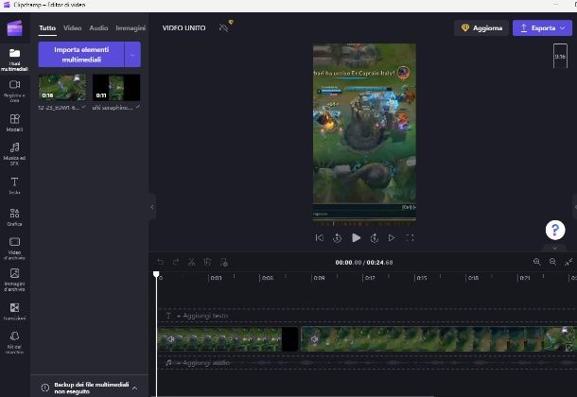Mute the first timeline clip audio

pos(170,339)
